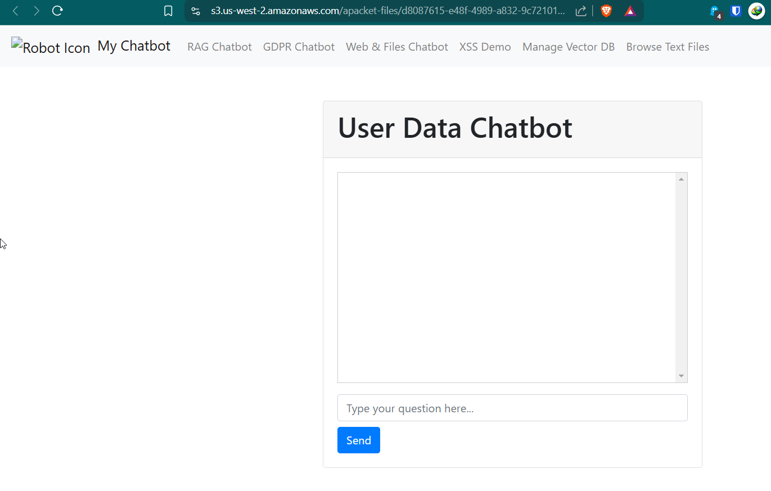Open the extension with badge 4
This screenshot has height=491, width=771.
(x=715, y=12)
